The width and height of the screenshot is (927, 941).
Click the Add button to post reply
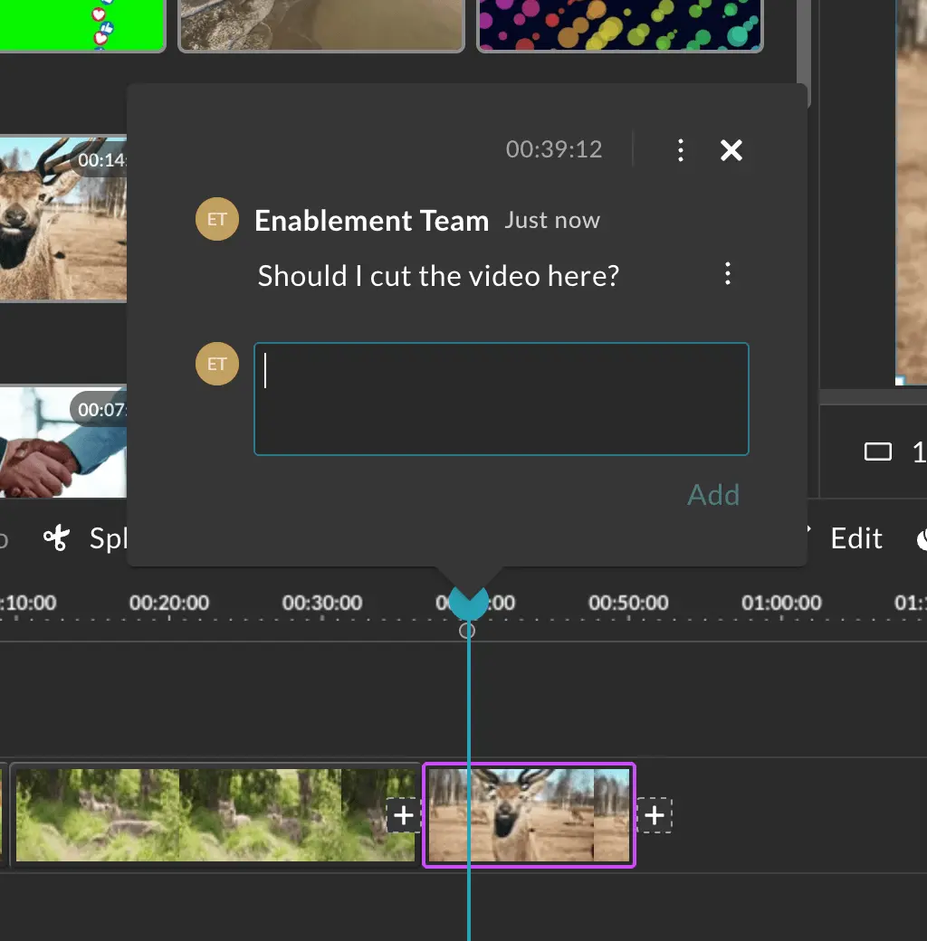713,495
